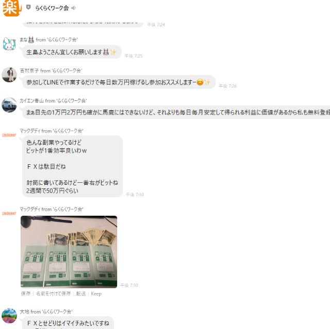Open マックダディ's avatar next to the photo

tap(9, 214)
